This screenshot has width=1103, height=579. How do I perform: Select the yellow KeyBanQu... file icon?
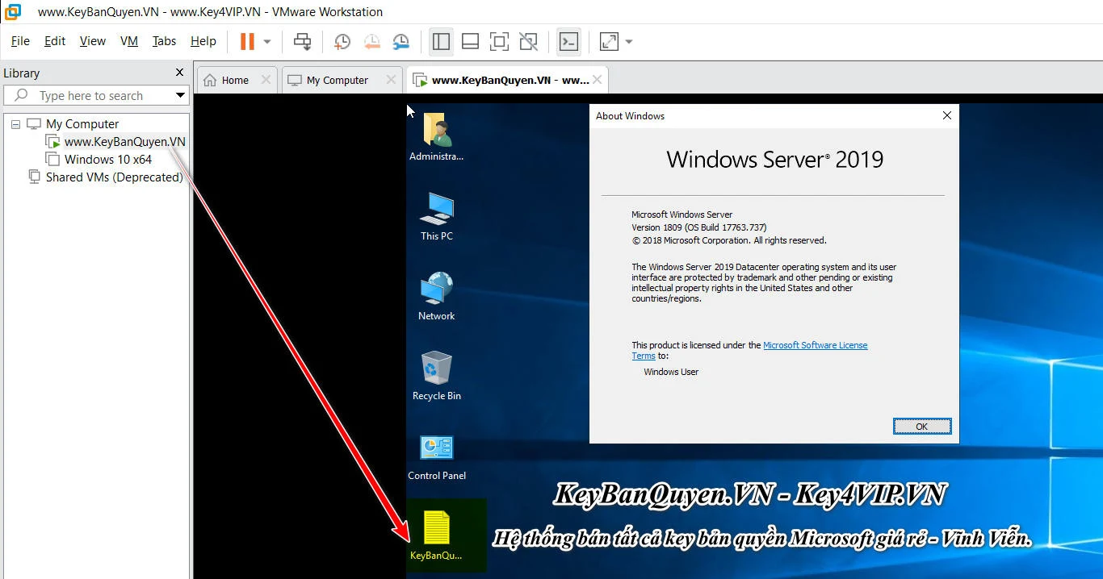click(436, 535)
